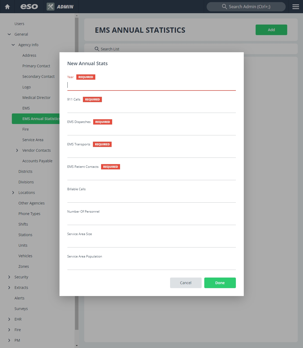
Task: Cancel the New Annual Stats dialog
Action: (186, 283)
